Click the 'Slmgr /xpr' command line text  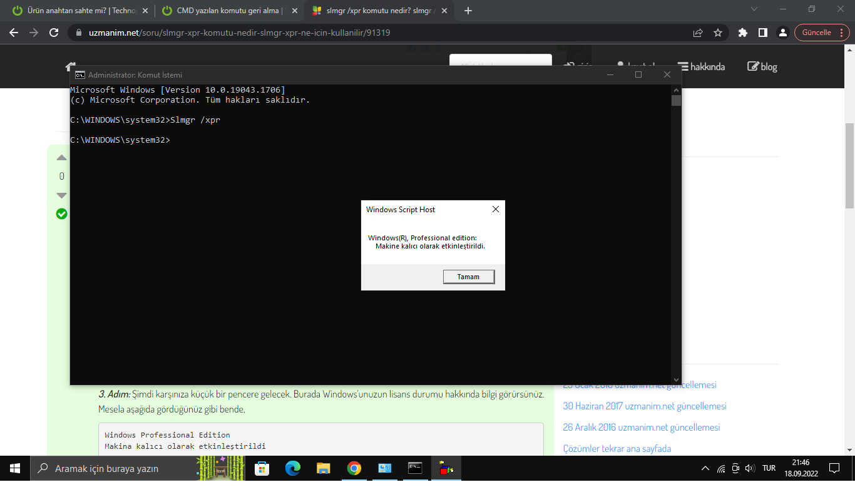pyautogui.click(x=195, y=120)
